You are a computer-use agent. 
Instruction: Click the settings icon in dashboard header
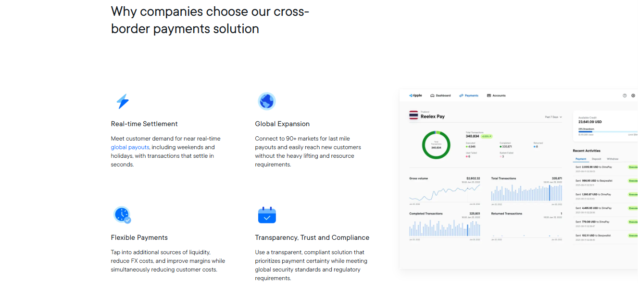[633, 95]
